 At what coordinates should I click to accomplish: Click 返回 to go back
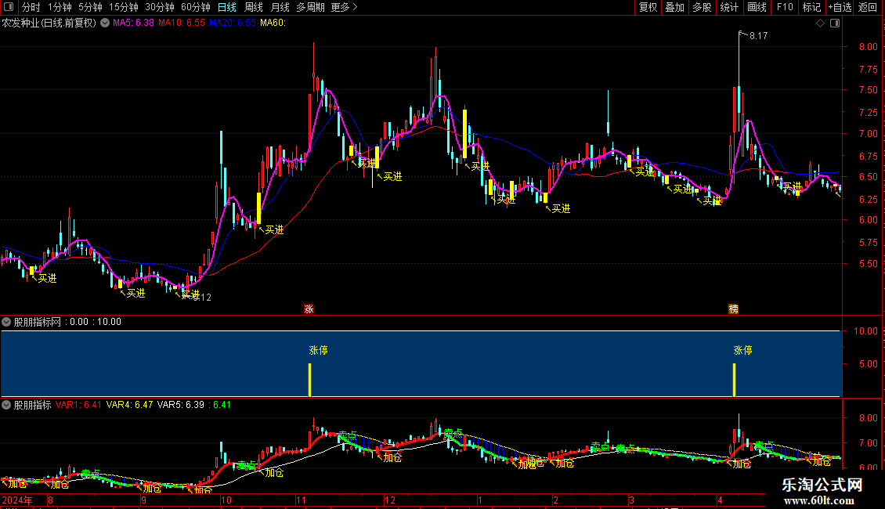[868, 7]
